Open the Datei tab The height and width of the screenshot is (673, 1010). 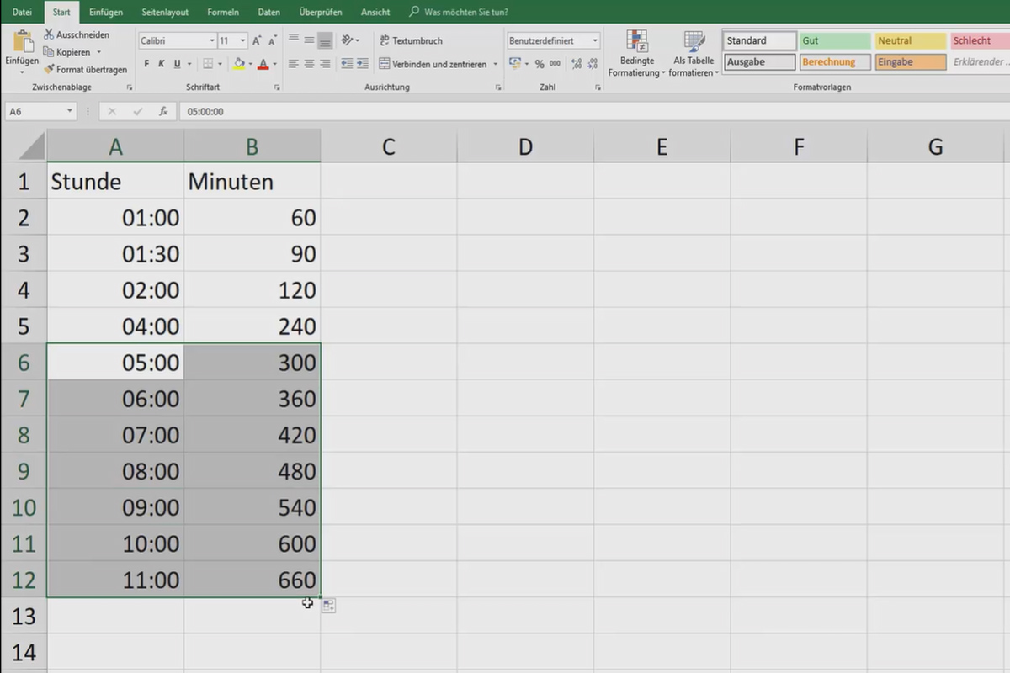coord(22,12)
